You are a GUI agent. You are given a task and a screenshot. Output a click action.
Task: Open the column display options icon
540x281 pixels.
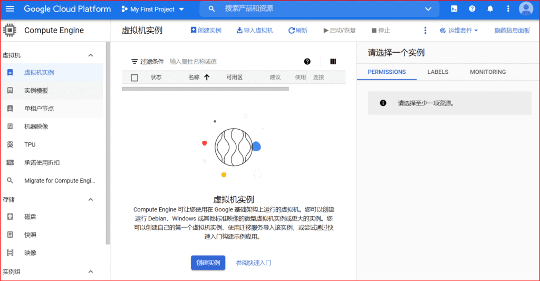[x=333, y=62]
